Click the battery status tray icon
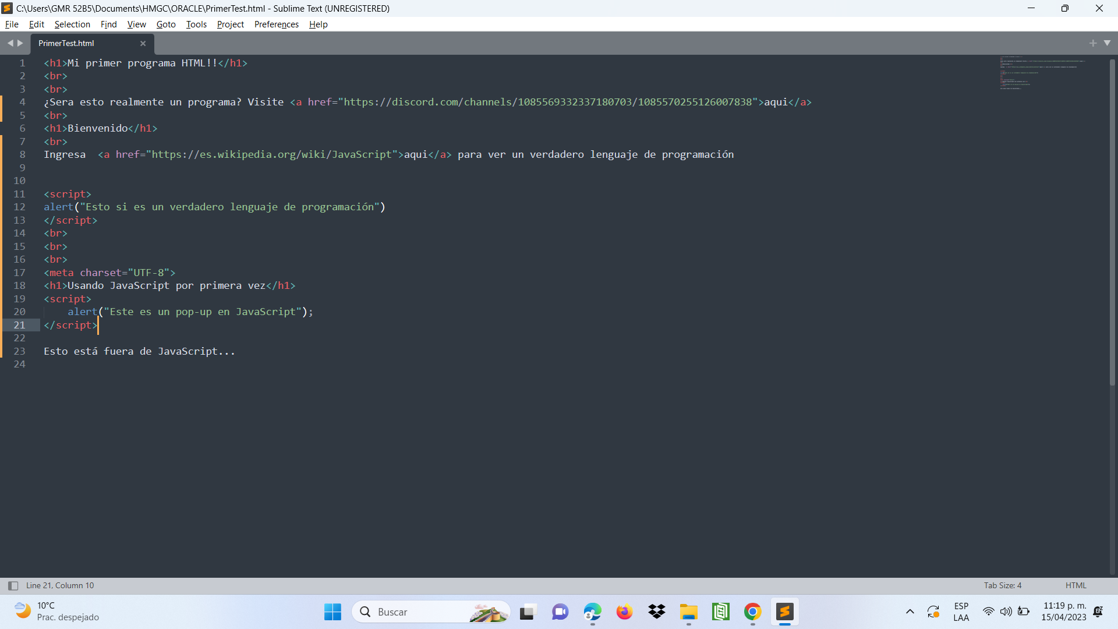The height and width of the screenshot is (629, 1118). (x=1024, y=612)
